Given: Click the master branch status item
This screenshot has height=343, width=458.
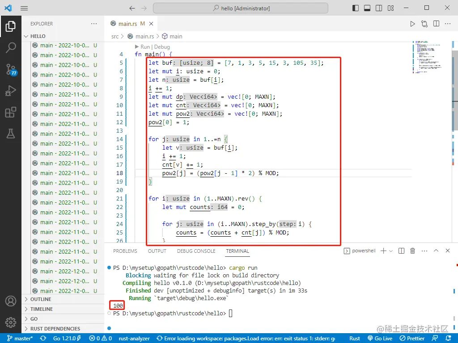Looking at the screenshot, I should tap(20, 339).
